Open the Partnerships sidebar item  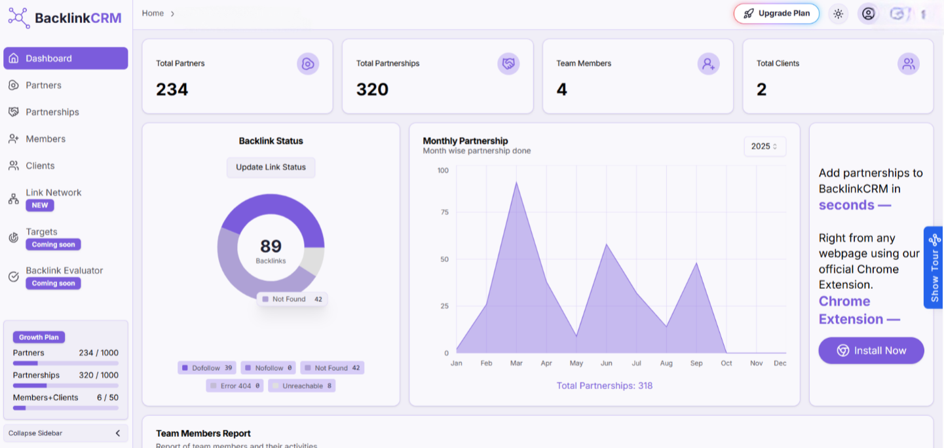click(52, 112)
